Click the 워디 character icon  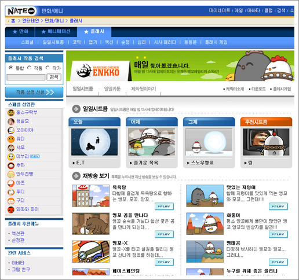pos(11,139)
